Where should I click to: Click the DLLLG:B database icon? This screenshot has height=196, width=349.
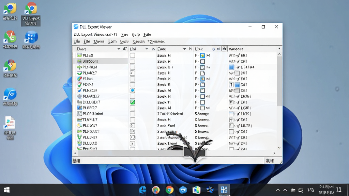pyautogui.click(x=79, y=143)
